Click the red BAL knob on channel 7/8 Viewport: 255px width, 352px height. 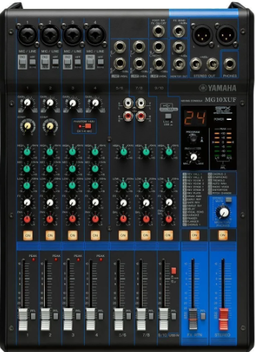coord(146,219)
